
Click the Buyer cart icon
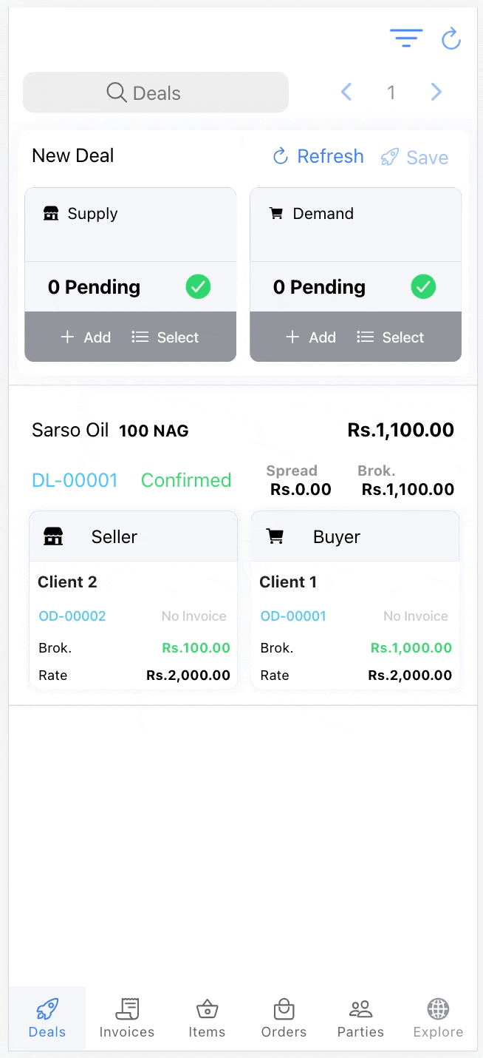pyautogui.click(x=276, y=536)
